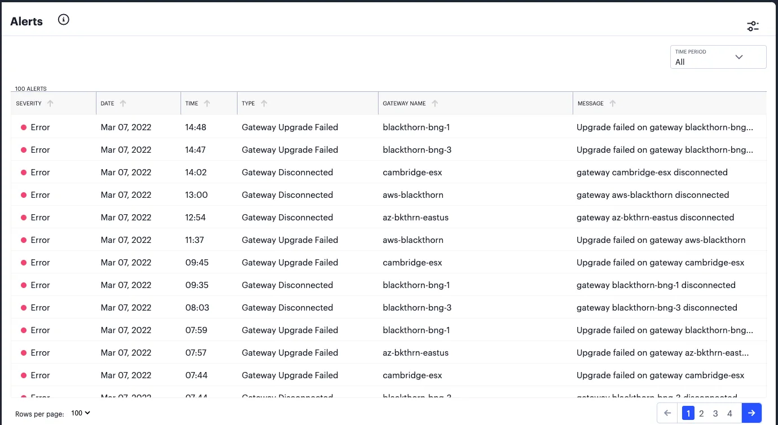Select the cambridge-esx disconnected row at 14:02
This screenshot has height=425, width=778.
[x=389, y=172]
